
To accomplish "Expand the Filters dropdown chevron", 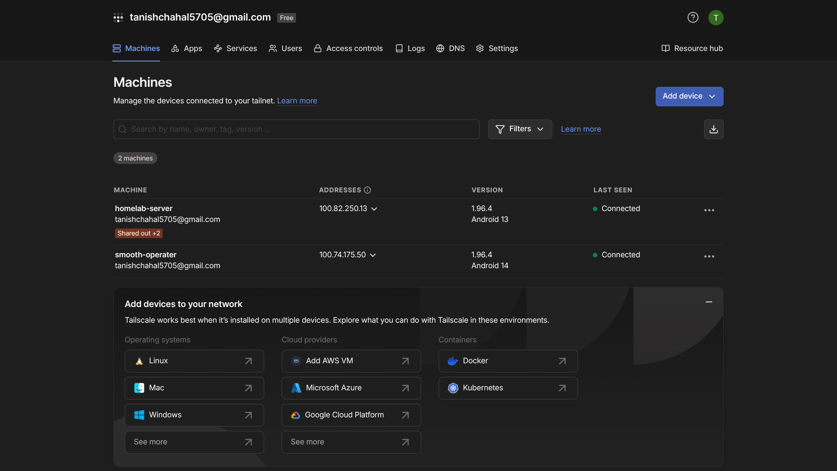I will coord(540,130).
